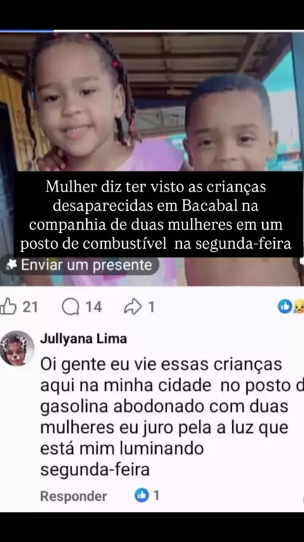Click the blue like reaction emoji on the post
This screenshot has width=304, height=542.
[x=285, y=307]
